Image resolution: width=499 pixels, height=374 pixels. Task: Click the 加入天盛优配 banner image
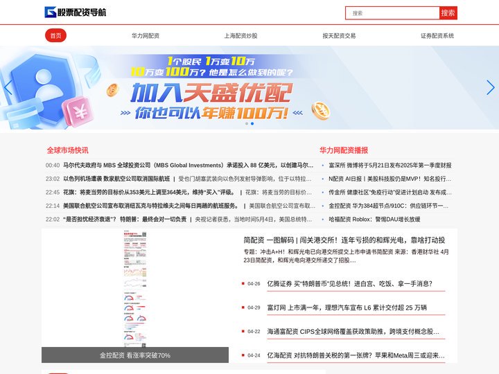click(249, 88)
